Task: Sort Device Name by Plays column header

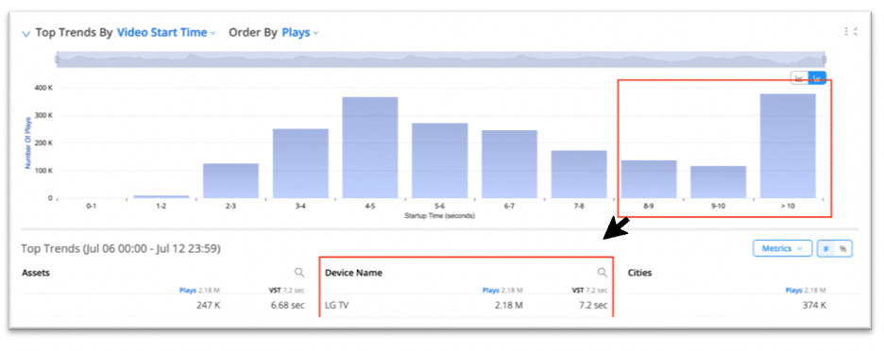Action: coord(502,291)
